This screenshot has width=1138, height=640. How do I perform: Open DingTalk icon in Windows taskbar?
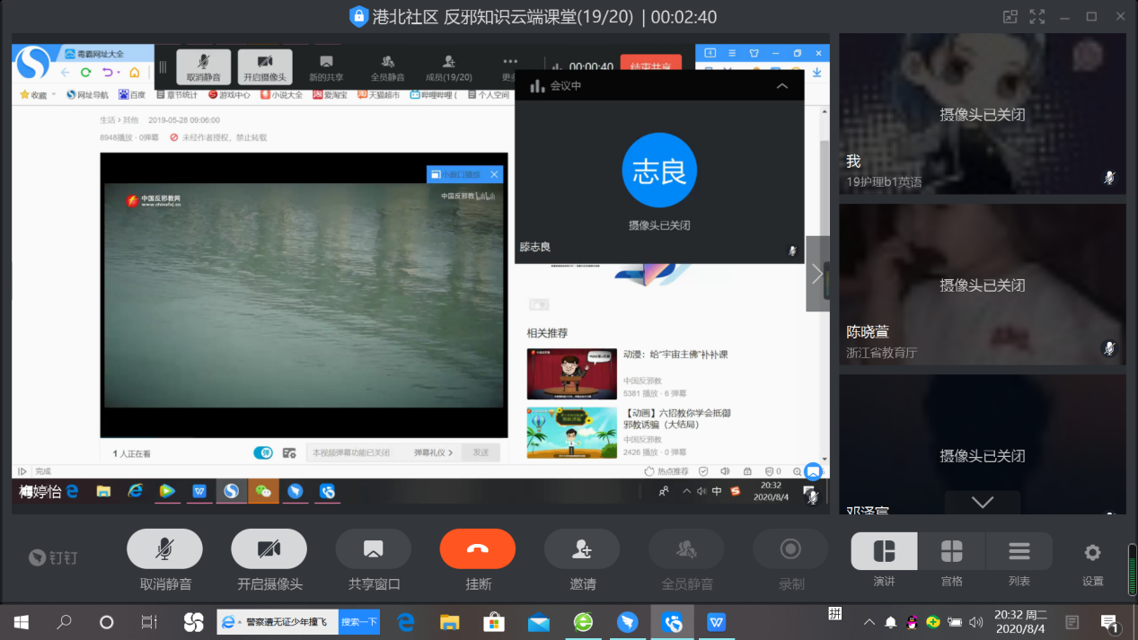point(628,621)
